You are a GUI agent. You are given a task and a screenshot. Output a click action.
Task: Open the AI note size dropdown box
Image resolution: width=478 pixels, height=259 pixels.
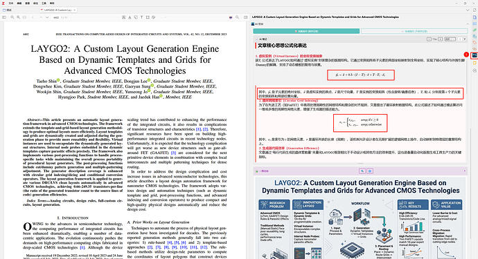(x=450, y=39)
